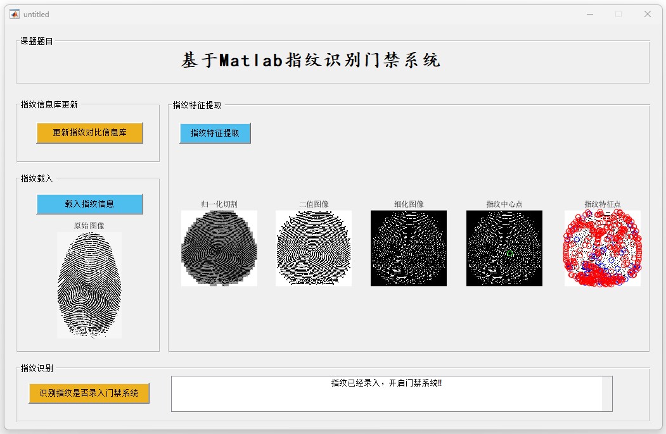This screenshot has height=434, width=666.
Task: Select the 原始图像 fingerprint picture
Action: [x=89, y=285]
